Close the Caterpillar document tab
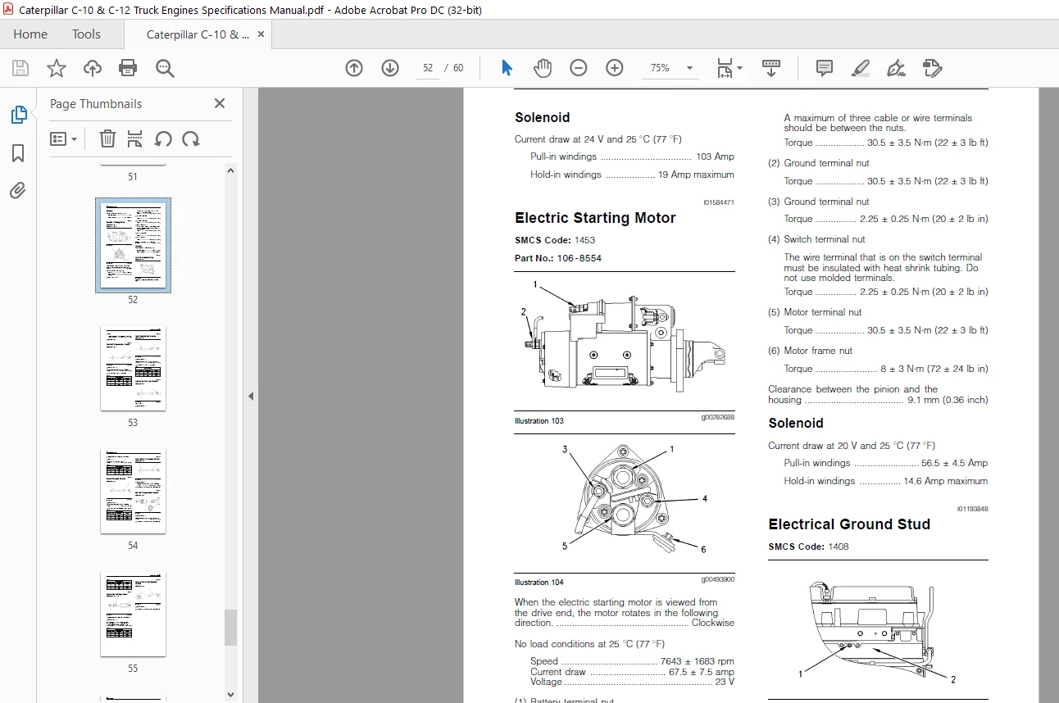Image resolution: width=1059 pixels, height=703 pixels. 261,34
